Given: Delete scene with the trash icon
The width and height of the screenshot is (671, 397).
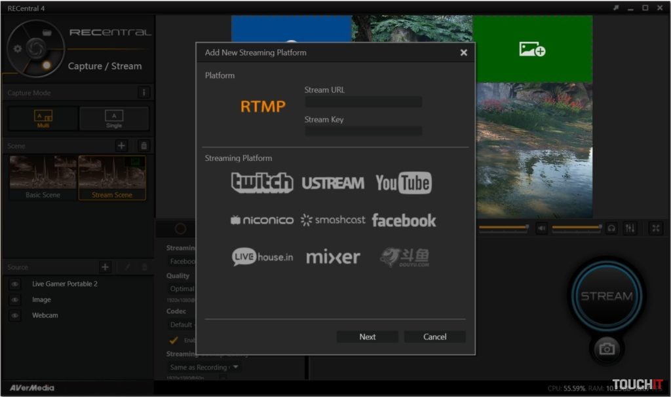Looking at the screenshot, I should pos(144,146).
